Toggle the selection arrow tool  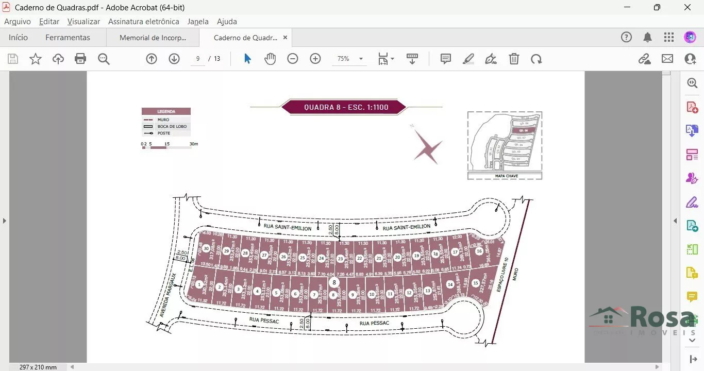point(247,59)
